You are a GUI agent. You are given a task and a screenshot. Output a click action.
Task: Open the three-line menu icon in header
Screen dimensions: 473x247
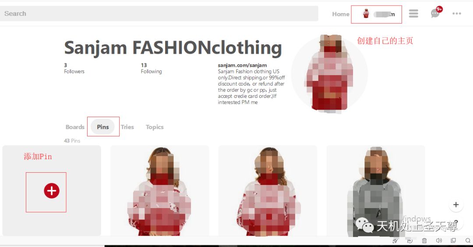(x=413, y=14)
